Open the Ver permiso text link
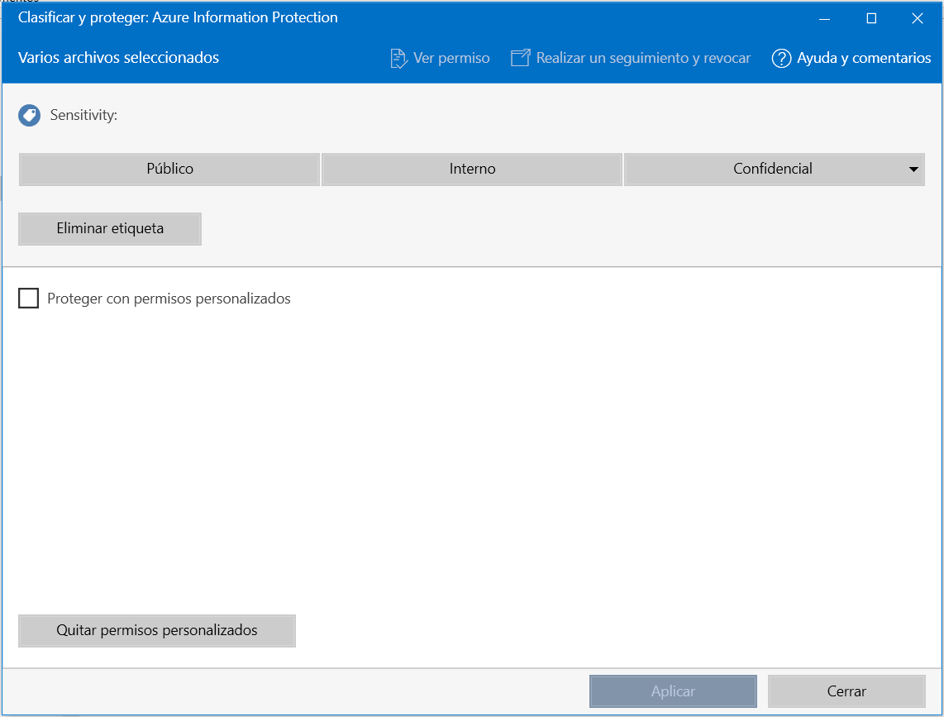Image resolution: width=944 pixels, height=717 pixels. [x=451, y=59]
